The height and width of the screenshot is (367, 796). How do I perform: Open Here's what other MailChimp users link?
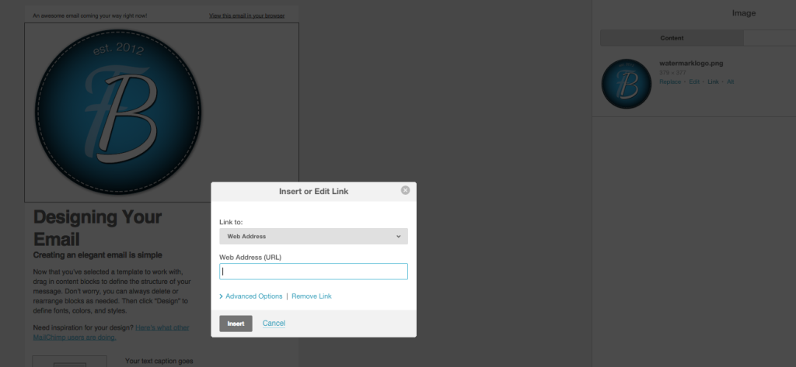point(111,333)
